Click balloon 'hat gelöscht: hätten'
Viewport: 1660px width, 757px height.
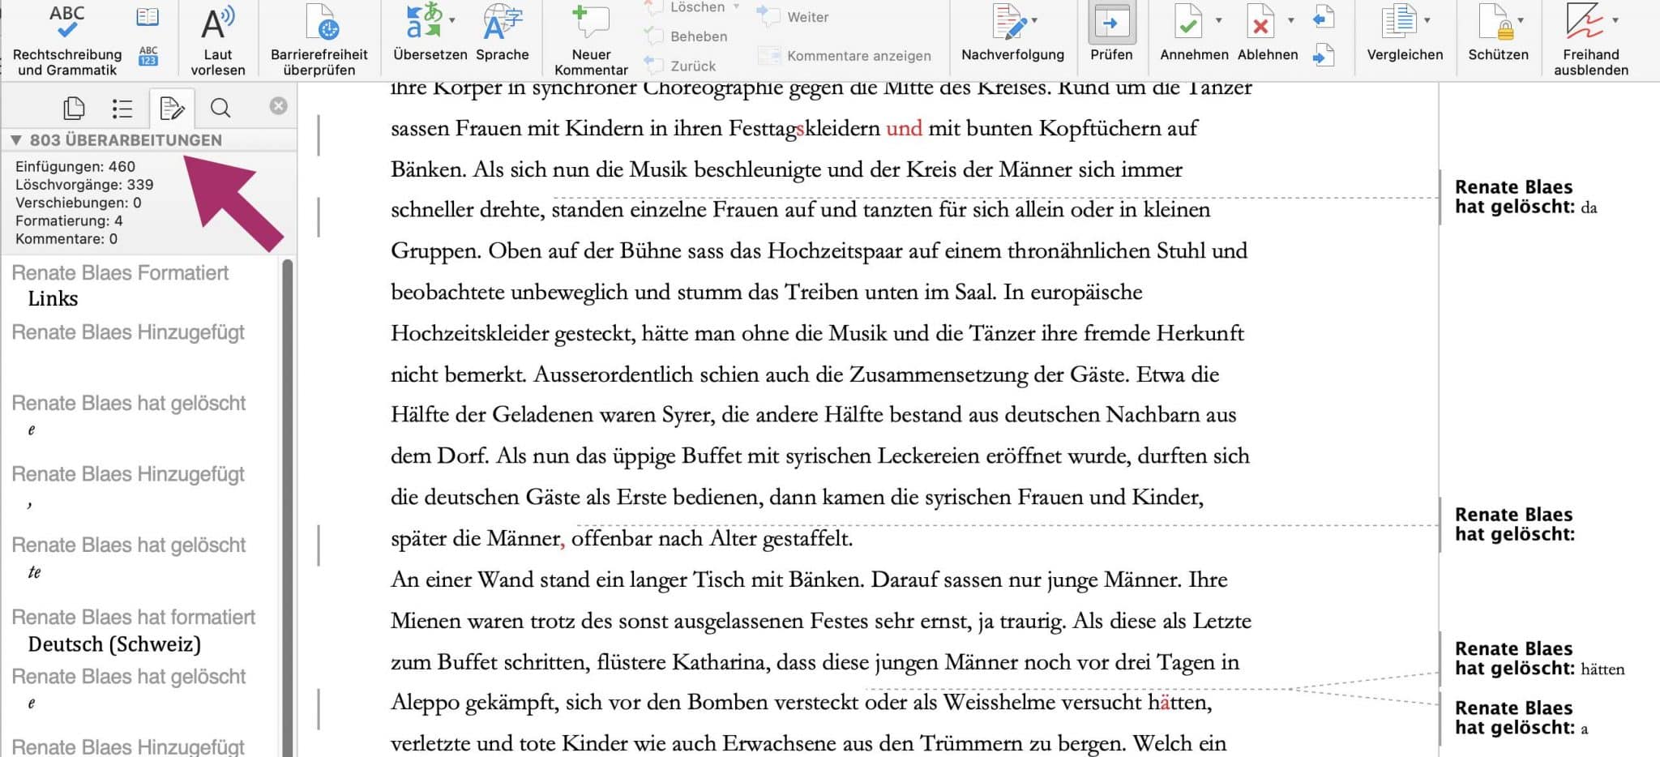click(x=1539, y=659)
